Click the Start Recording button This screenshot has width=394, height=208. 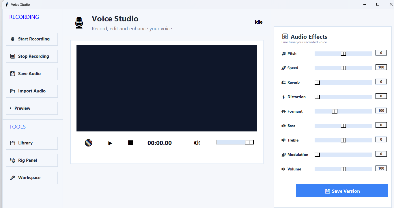tap(32, 39)
